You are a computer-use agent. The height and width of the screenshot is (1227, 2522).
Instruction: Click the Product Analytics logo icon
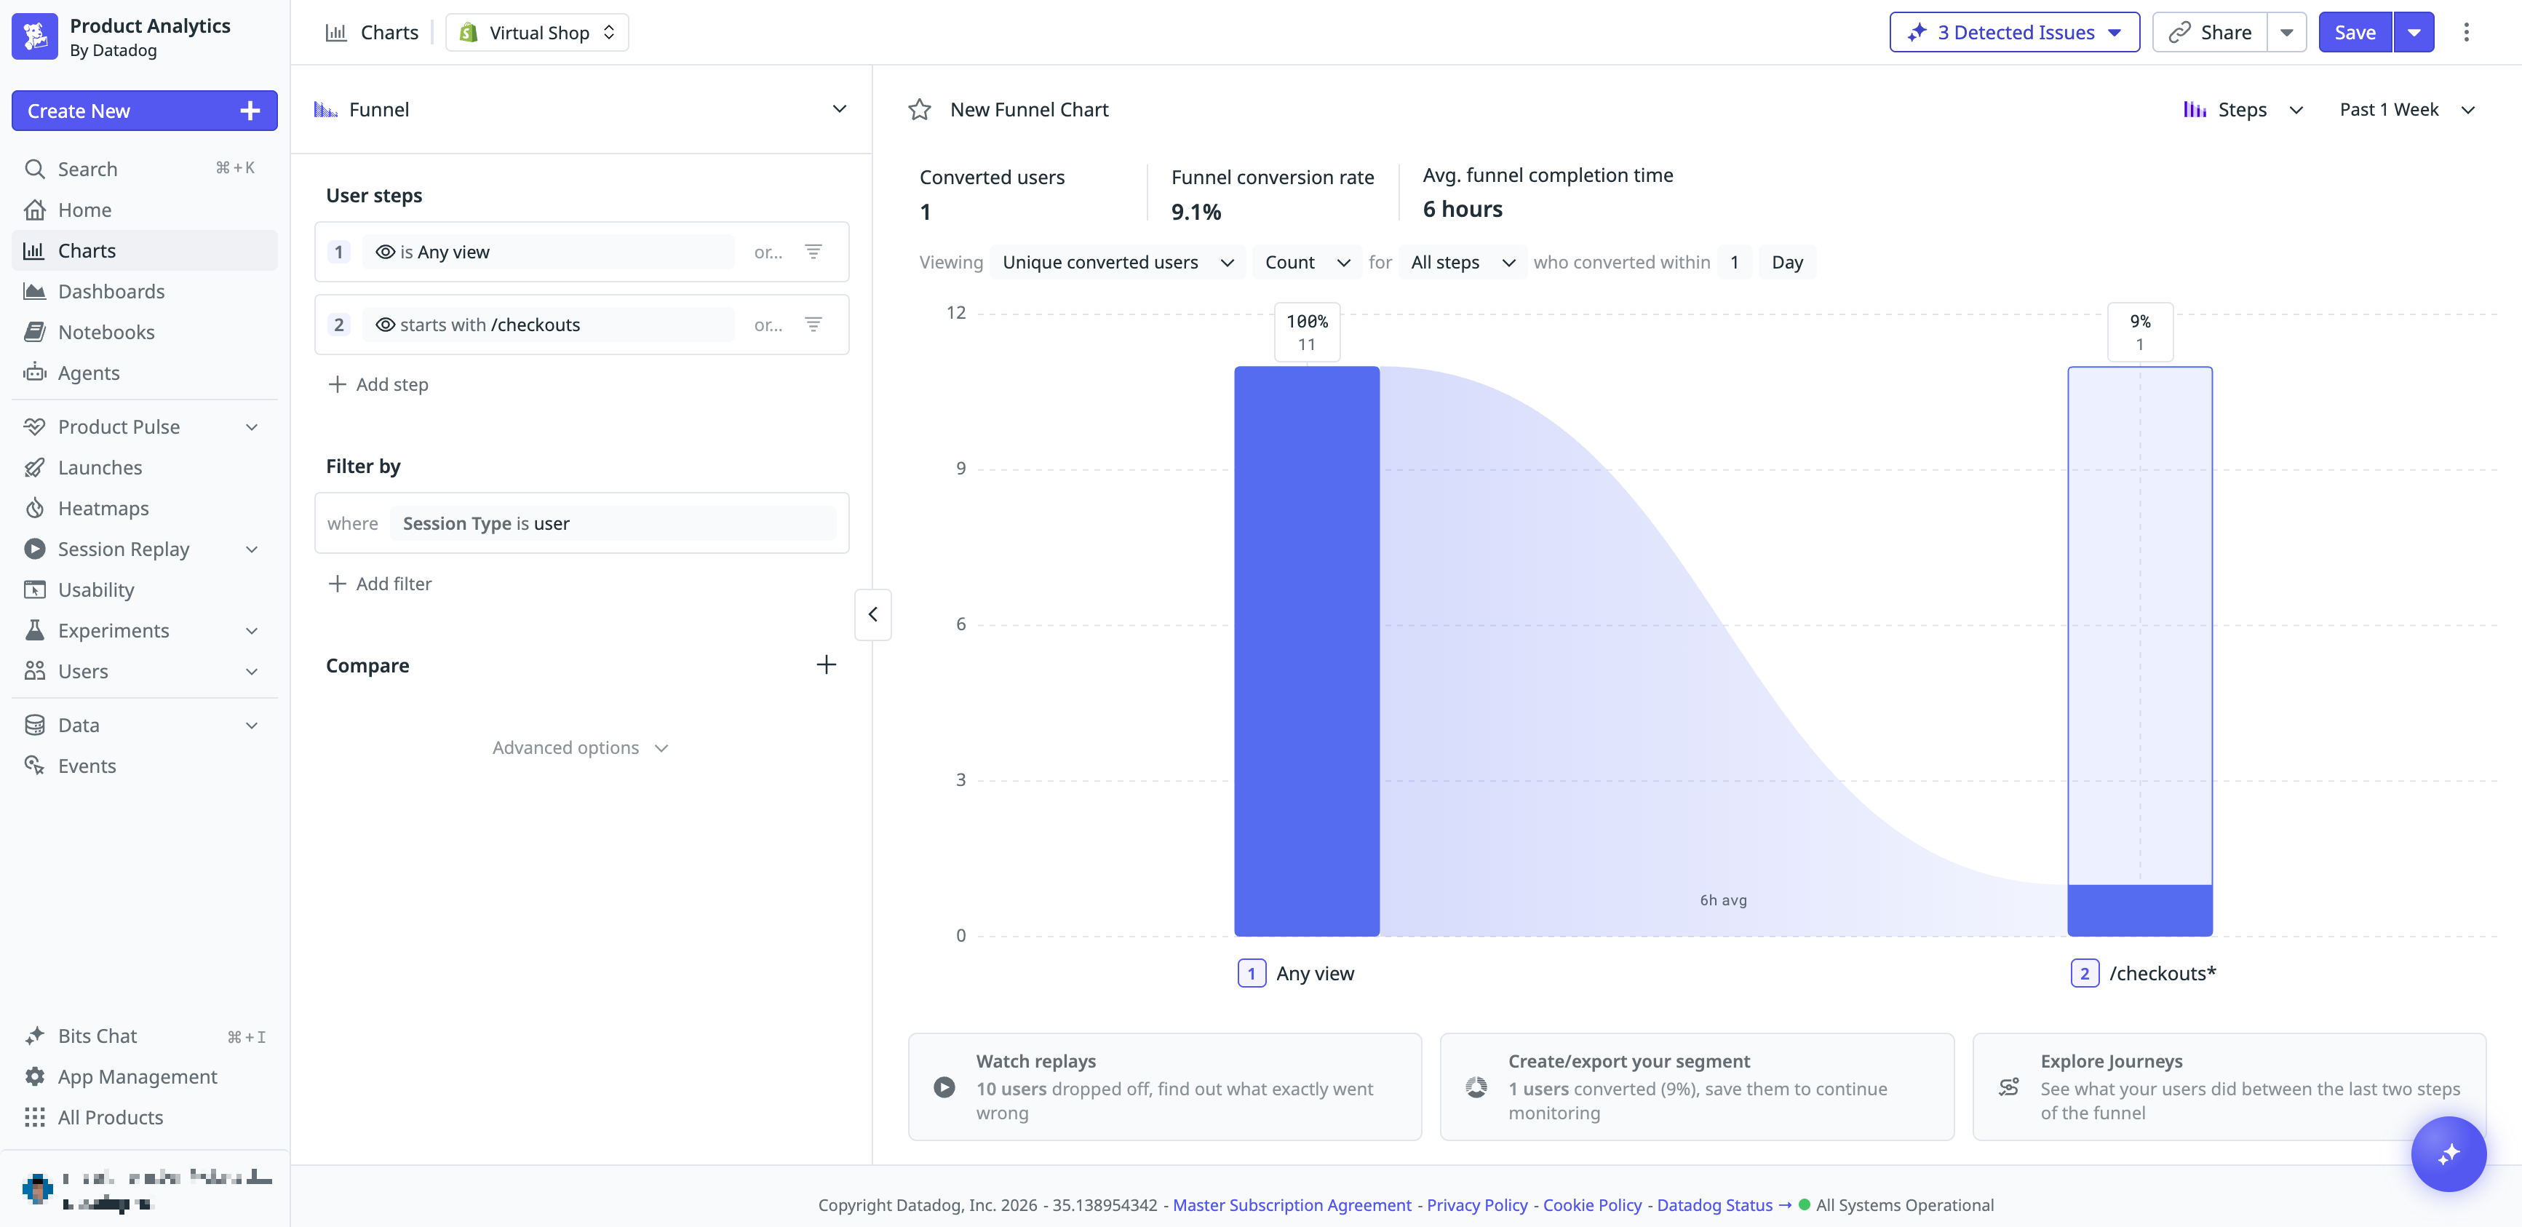(35, 36)
